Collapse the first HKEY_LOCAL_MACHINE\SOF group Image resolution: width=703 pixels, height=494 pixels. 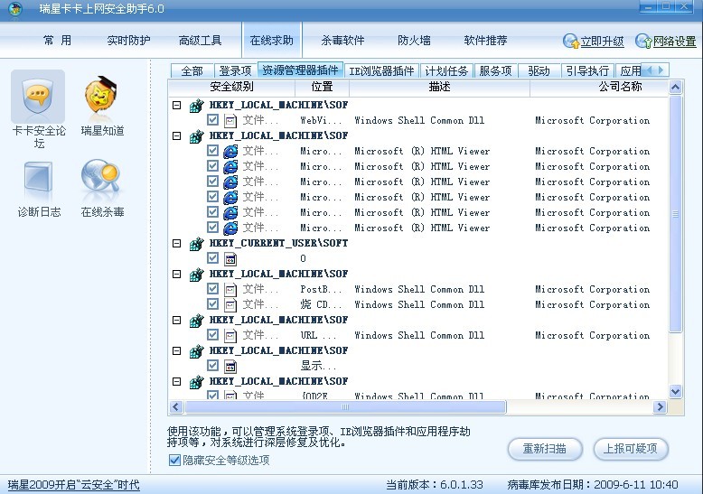click(177, 106)
